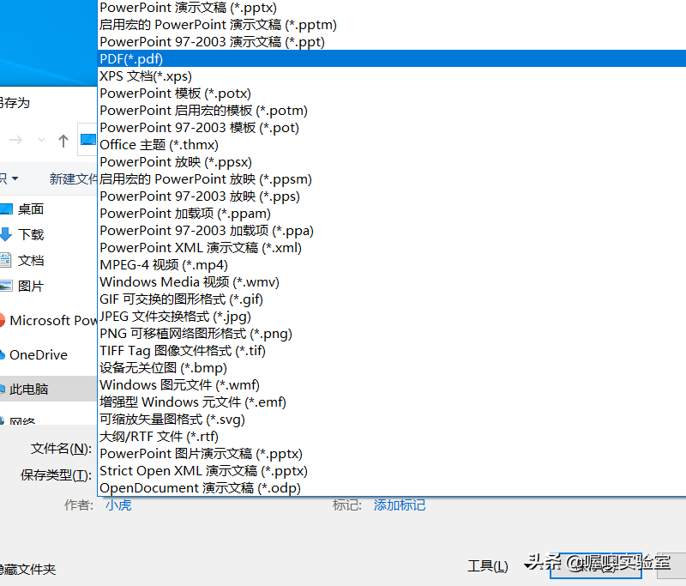Select PowerPoint 加载项 (*.ppam)
Viewport: 686px width, 586px height.
tap(392, 213)
